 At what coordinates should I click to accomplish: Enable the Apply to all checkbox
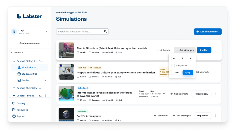pos(173,65)
